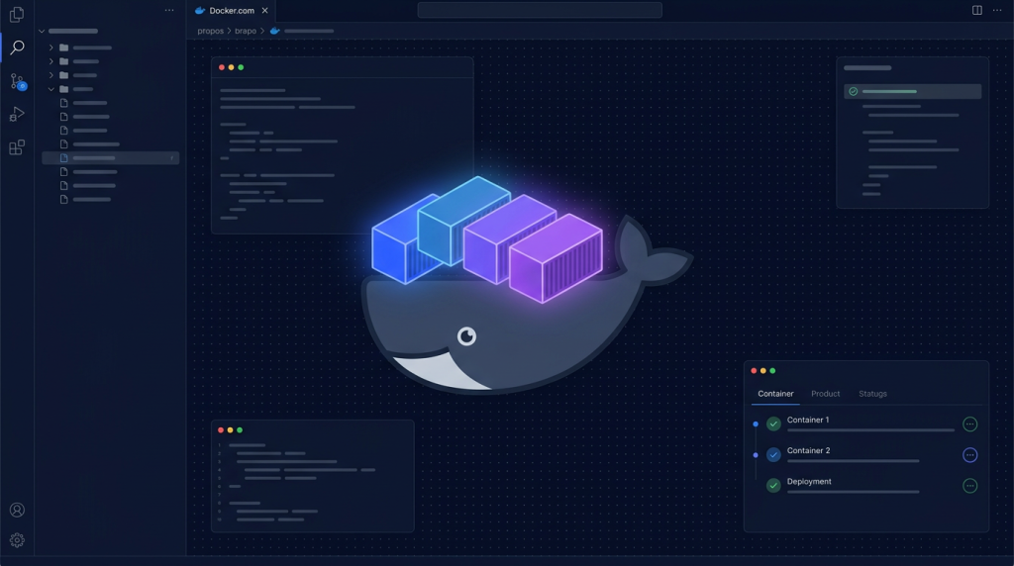Open Deployment more options button

click(x=970, y=485)
